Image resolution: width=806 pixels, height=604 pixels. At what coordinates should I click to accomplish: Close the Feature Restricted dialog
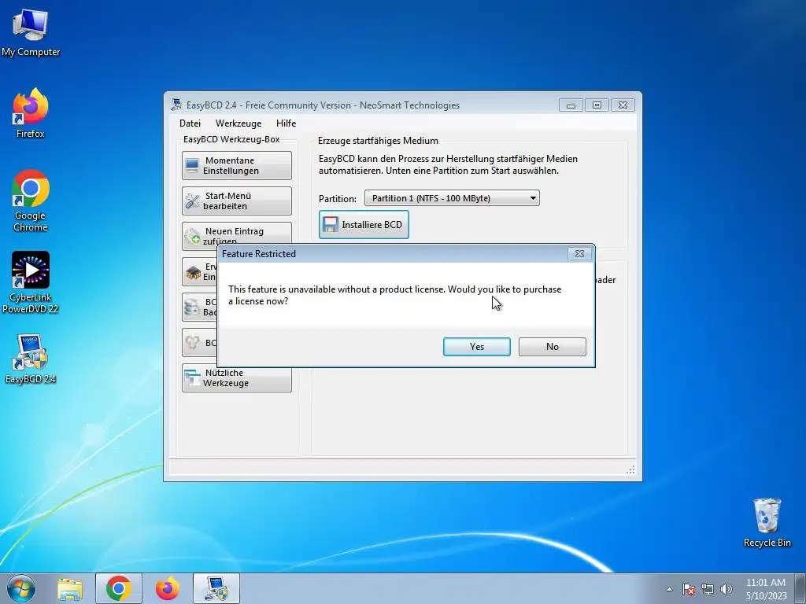click(x=579, y=254)
